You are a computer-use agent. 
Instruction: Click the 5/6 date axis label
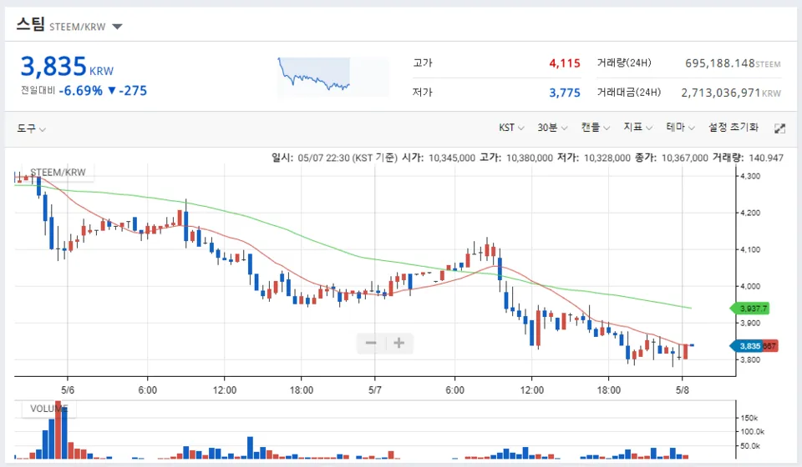[68, 390]
